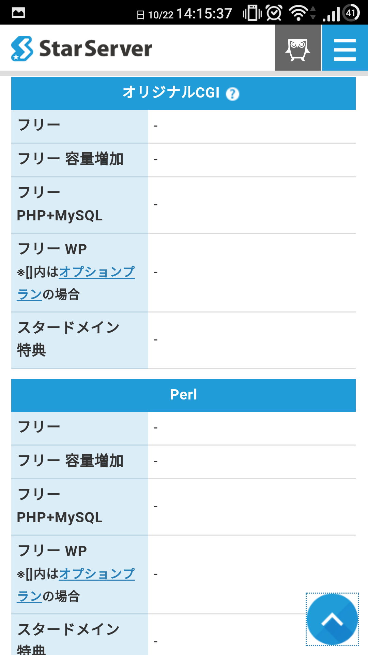This screenshot has height=655, width=368.
Task: Tap the image notification icon in status bar
Action: (x=18, y=13)
